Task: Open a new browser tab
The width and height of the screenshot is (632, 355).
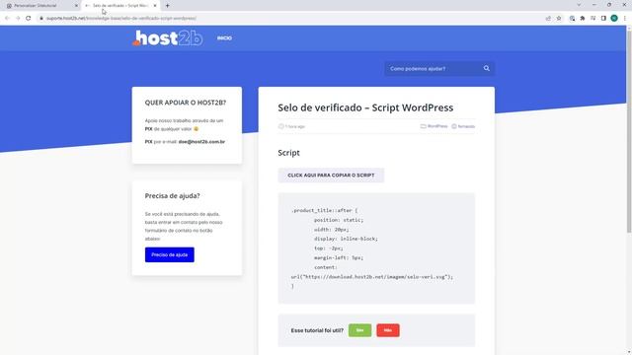Action: (x=167, y=6)
